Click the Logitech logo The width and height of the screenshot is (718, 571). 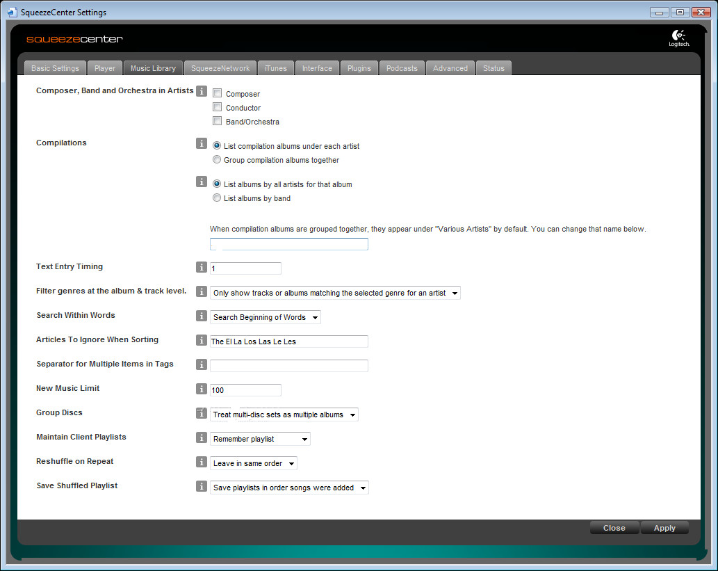(x=678, y=38)
